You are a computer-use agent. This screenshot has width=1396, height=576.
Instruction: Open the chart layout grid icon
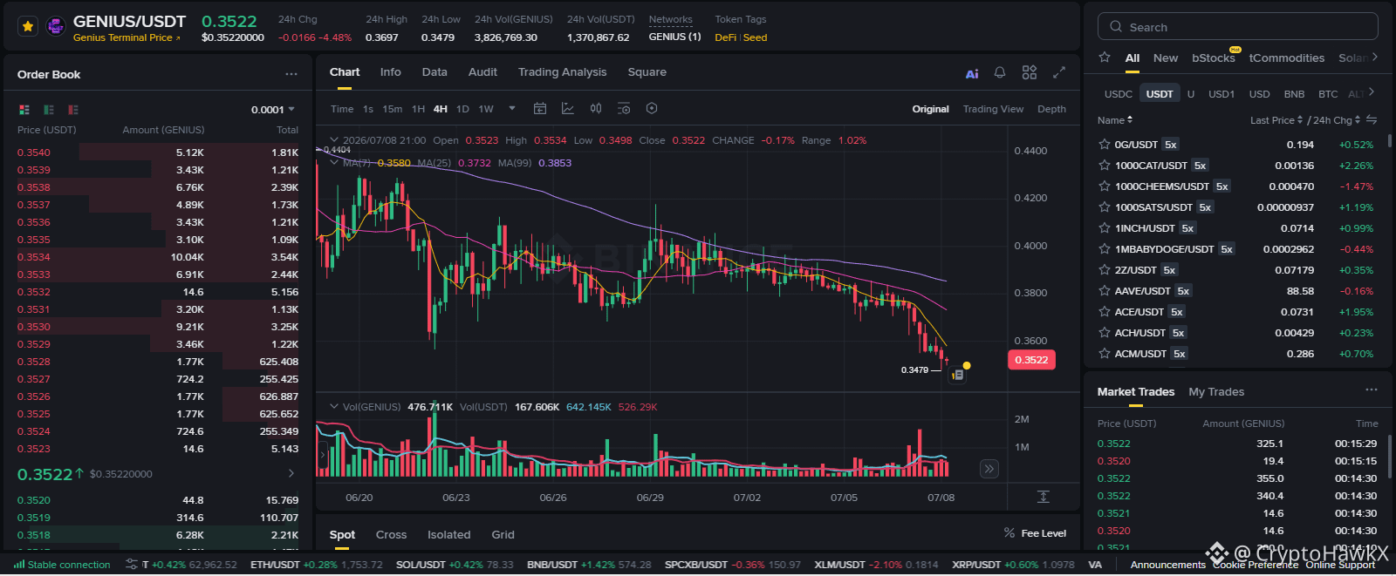pyautogui.click(x=1030, y=72)
